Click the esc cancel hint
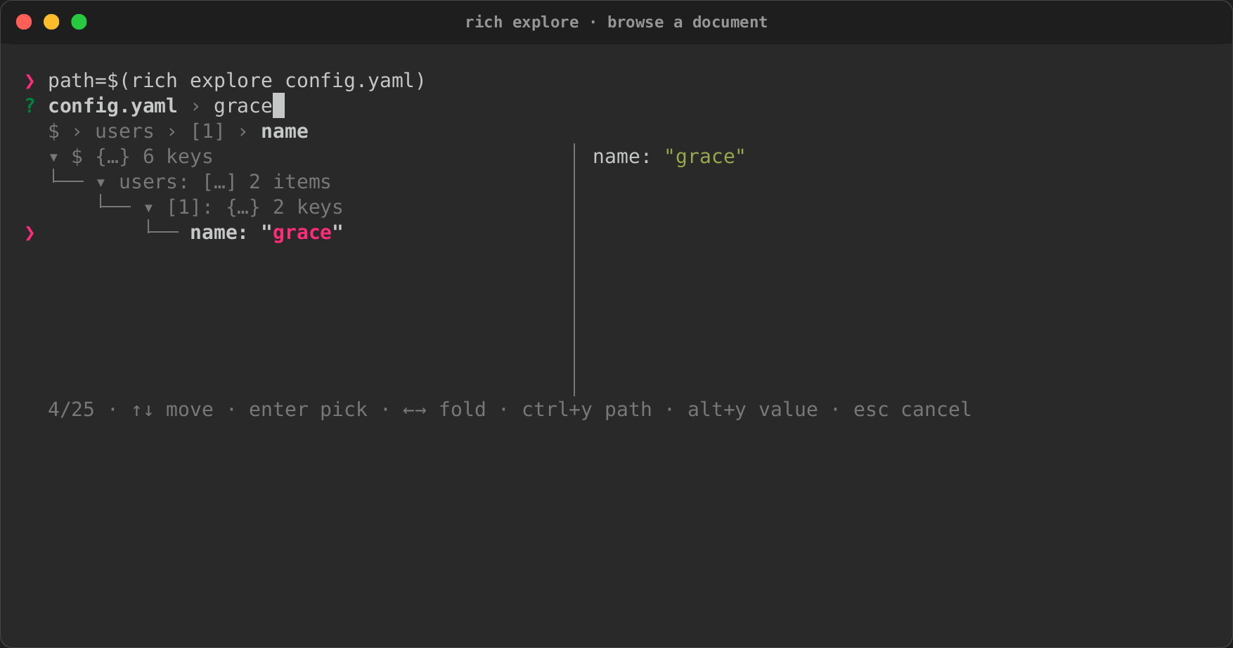Screen dimensions: 1233x648 click(912, 410)
